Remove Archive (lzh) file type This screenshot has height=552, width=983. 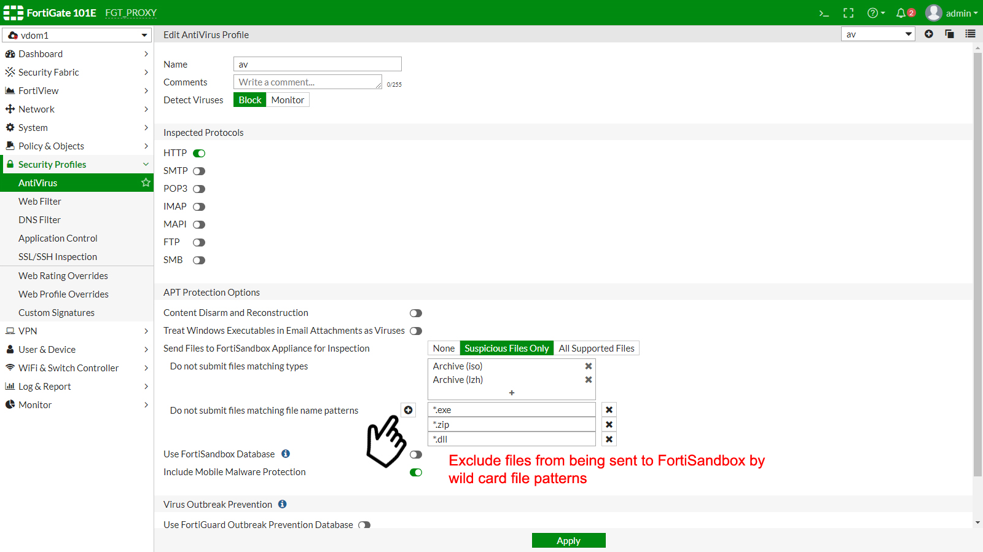click(x=589, y=379)
